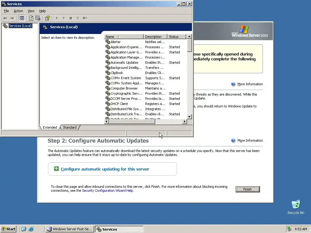Select the COM+ Event System service
This screenshot has height=233, width=311.
coord(145,78)
